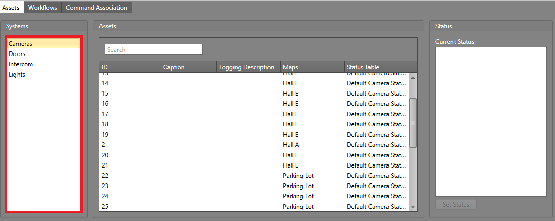Select Intercom in the Systems list
Viewport: 555px width, 221px height.
click(x=21, y=64)
